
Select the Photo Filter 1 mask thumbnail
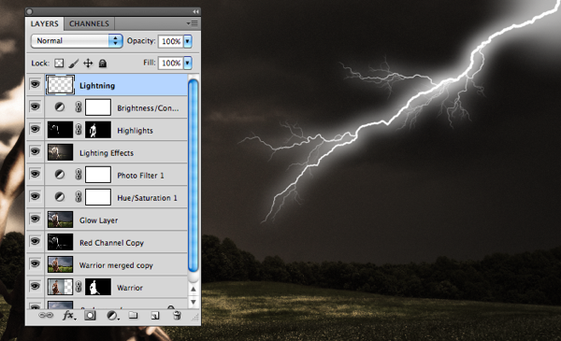point(98,175)
